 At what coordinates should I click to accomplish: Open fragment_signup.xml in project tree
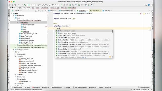[28, 72]
